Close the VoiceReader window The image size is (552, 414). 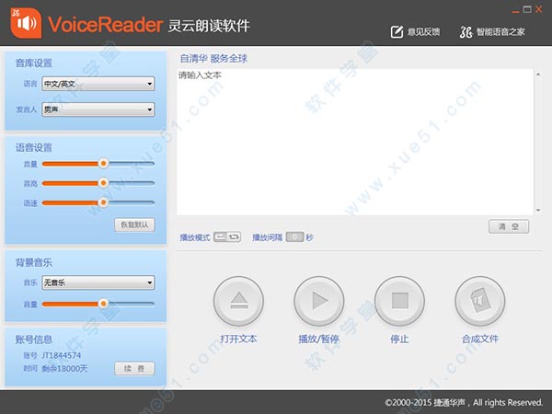tap(538, 9)
